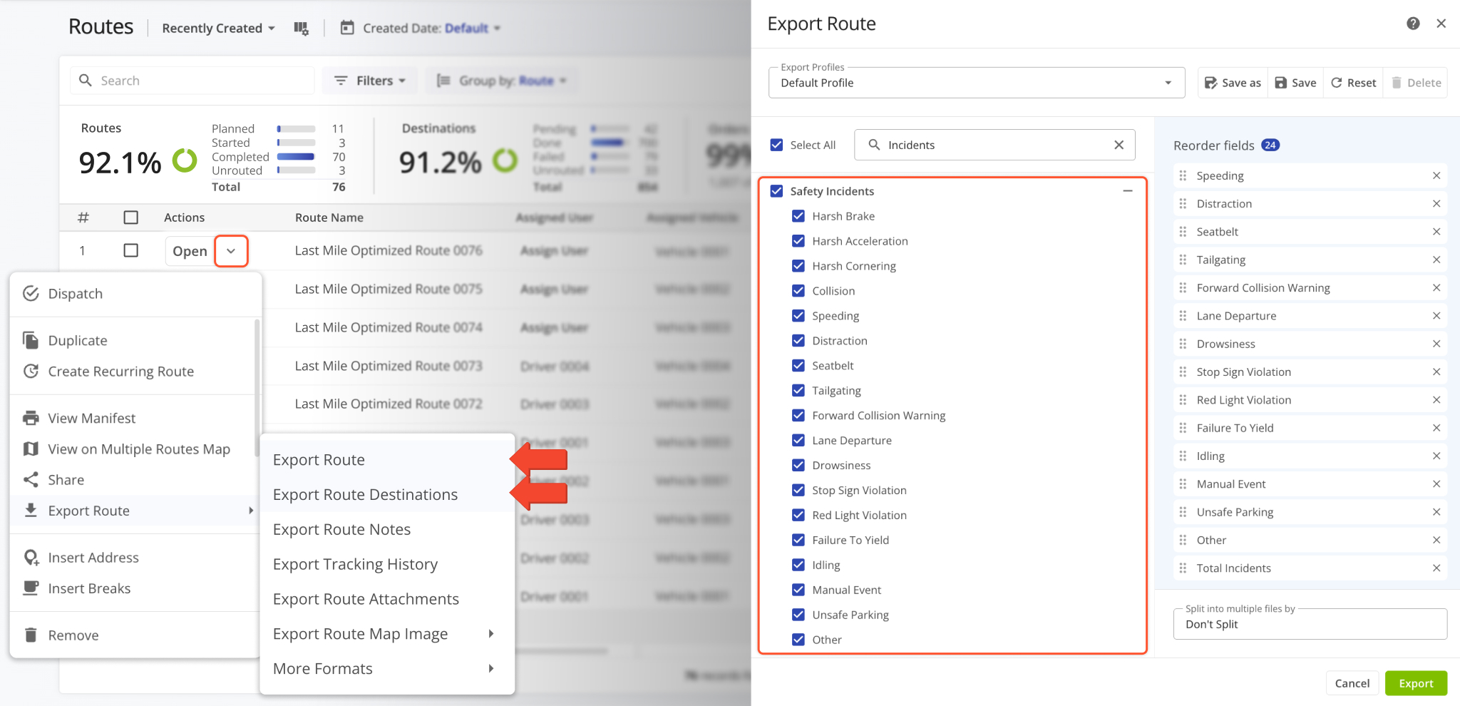This screenshot has width=1460, height=706.
Task: Open the Recently Created dropdown
Action: click(x=218, y=29)
